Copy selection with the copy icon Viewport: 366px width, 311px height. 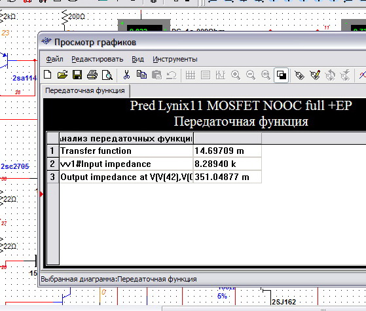(x=141, y=75)
